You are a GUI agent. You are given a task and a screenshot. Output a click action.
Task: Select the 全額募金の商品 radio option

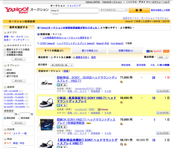pyautogui.click(x=5, y=55)
